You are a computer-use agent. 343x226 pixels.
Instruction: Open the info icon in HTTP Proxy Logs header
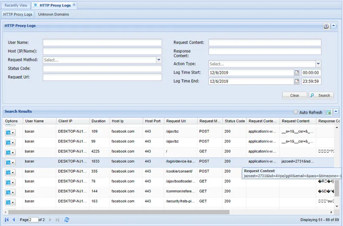coord(326,26)
